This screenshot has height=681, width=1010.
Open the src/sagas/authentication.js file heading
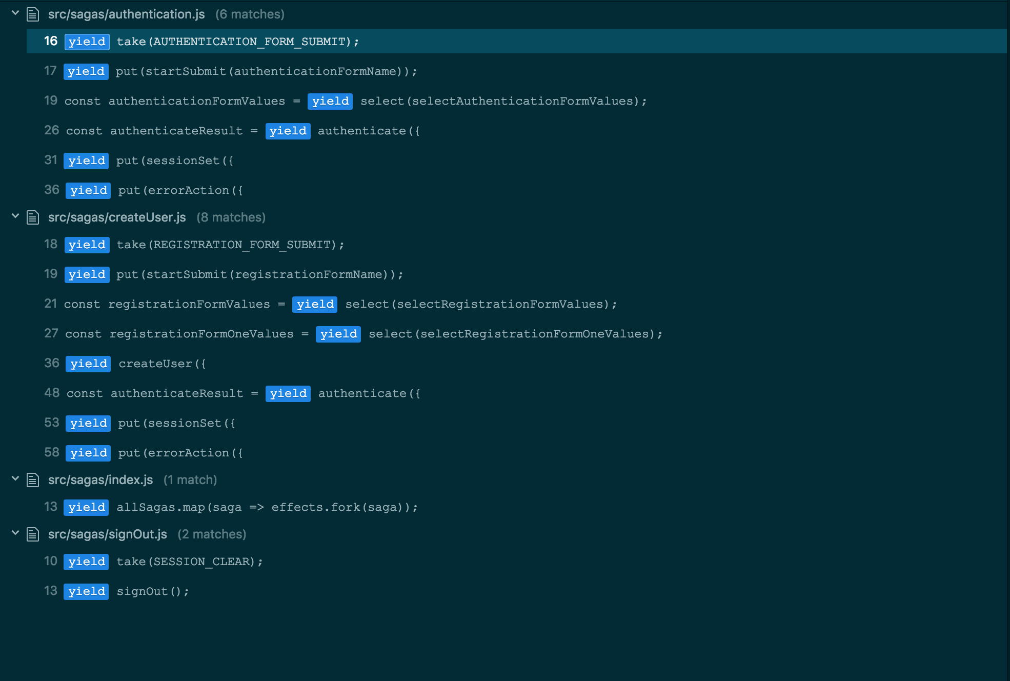(x=127, y=14)
